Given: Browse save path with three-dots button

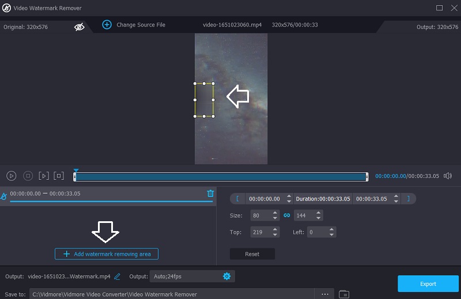Looking at the screenshot, I should [x=325, y=294].
